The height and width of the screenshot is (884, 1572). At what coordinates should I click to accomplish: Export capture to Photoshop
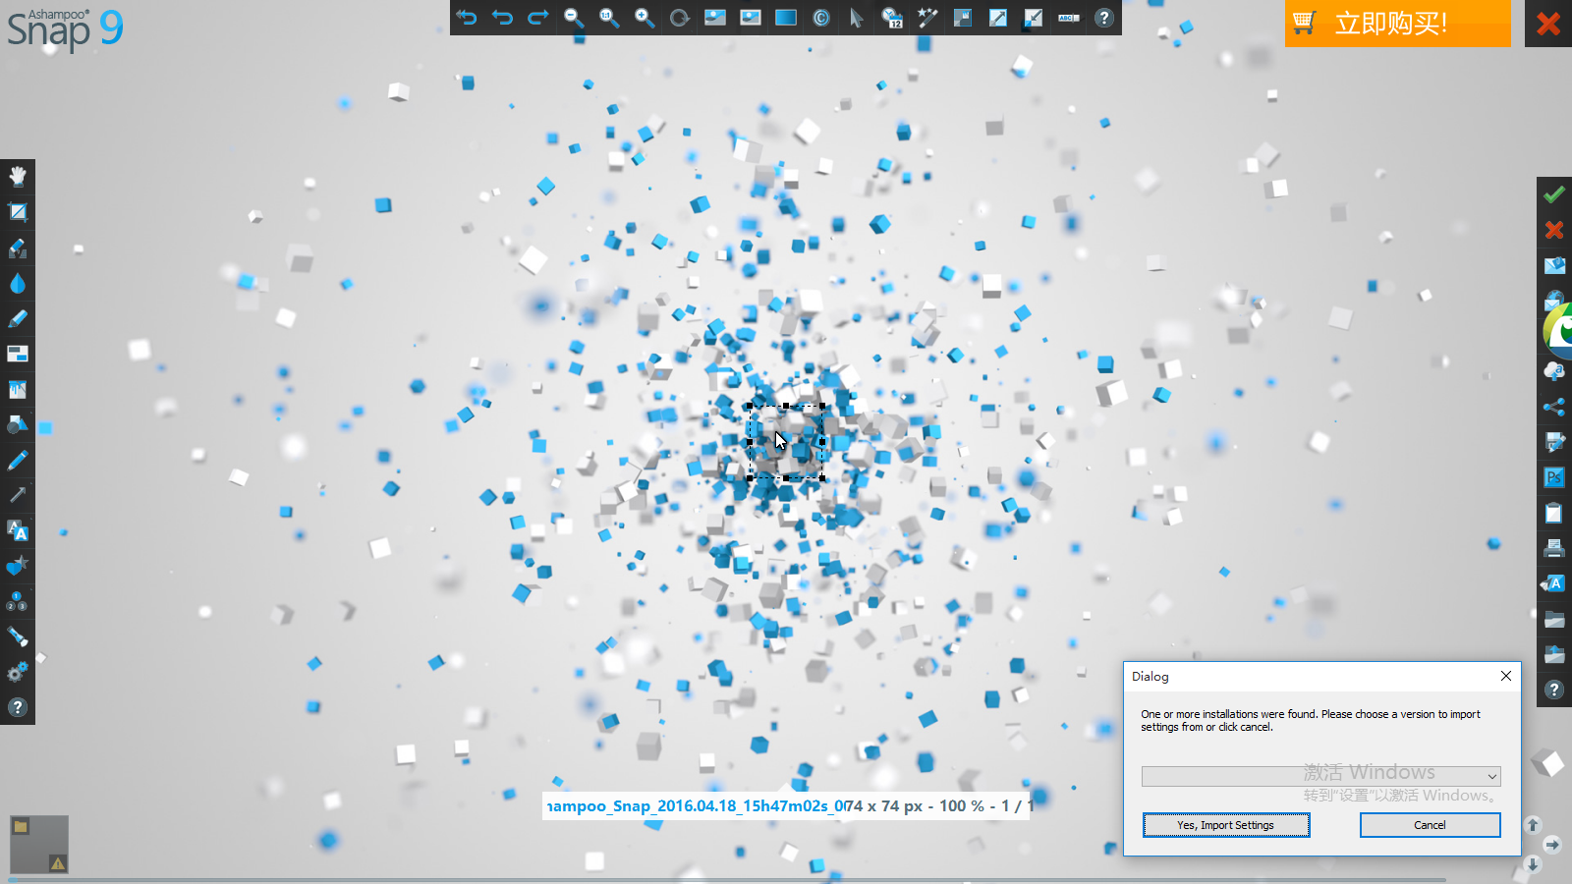1553,477
